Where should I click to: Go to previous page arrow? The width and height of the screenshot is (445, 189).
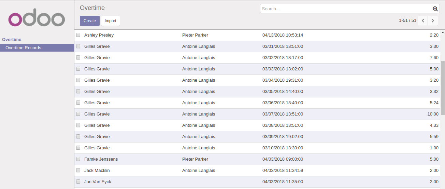(423, 21)
